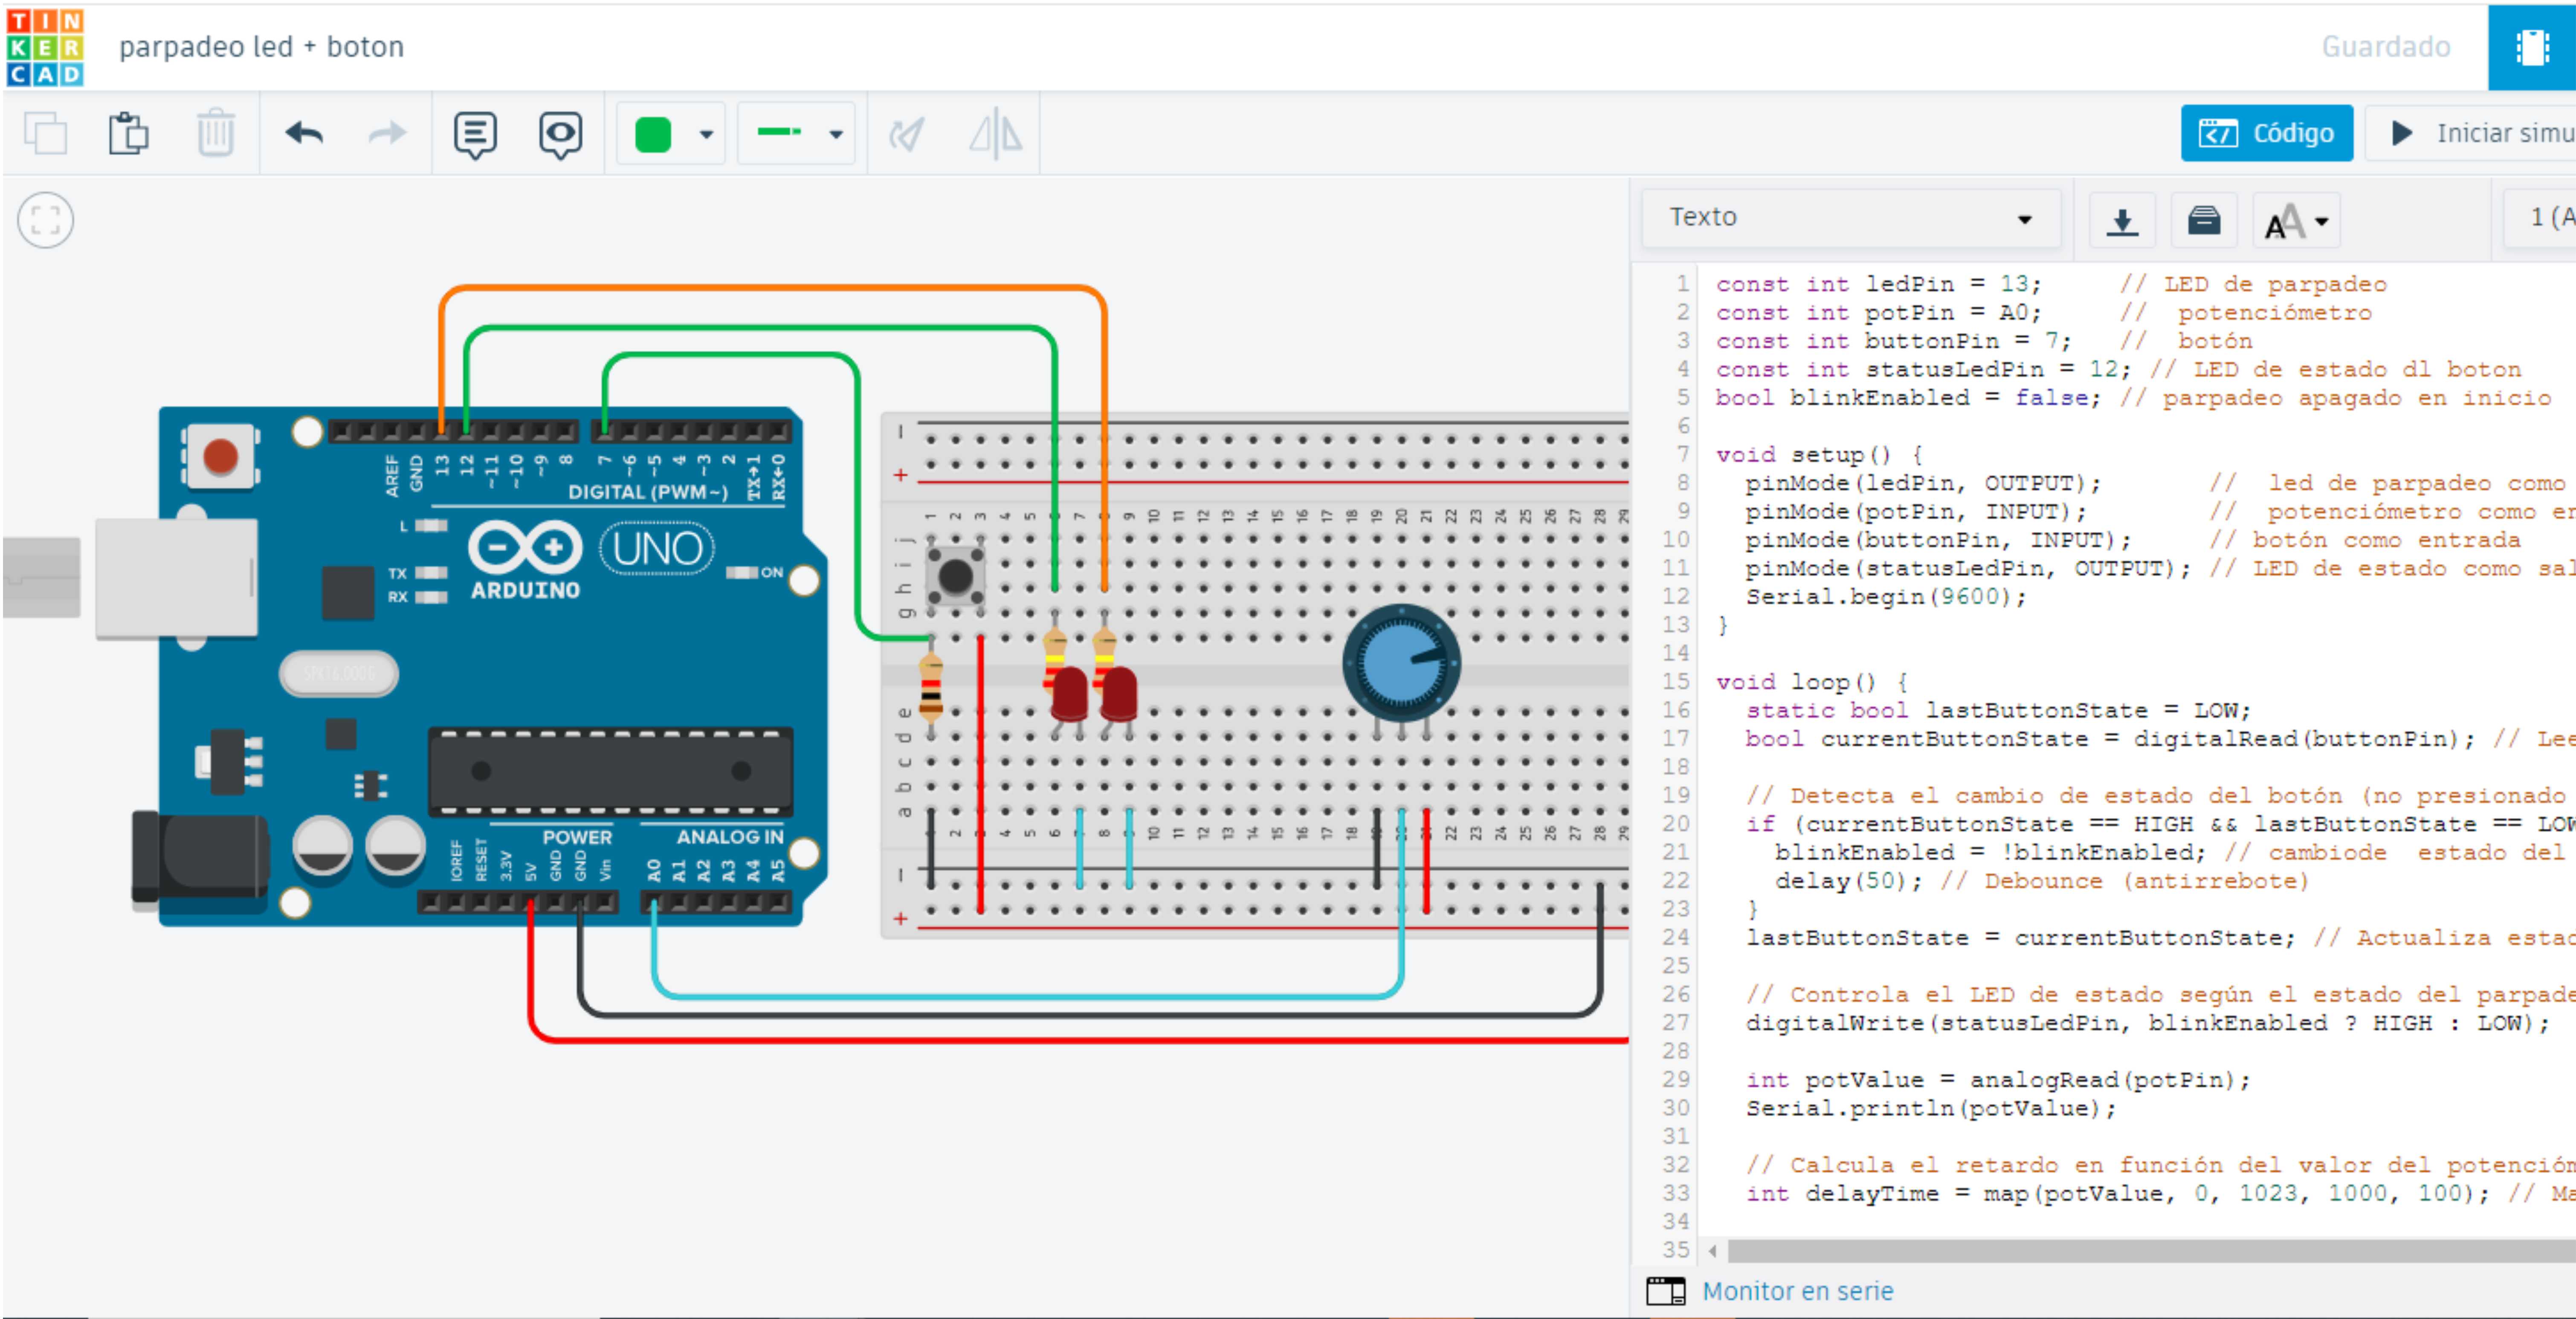
Task: Click the Tinkercad logo
Action: 45,47
